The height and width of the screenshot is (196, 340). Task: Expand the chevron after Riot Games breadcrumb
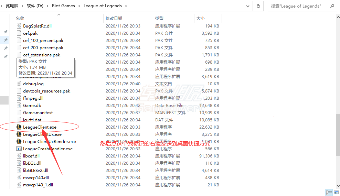coord(79,6)
